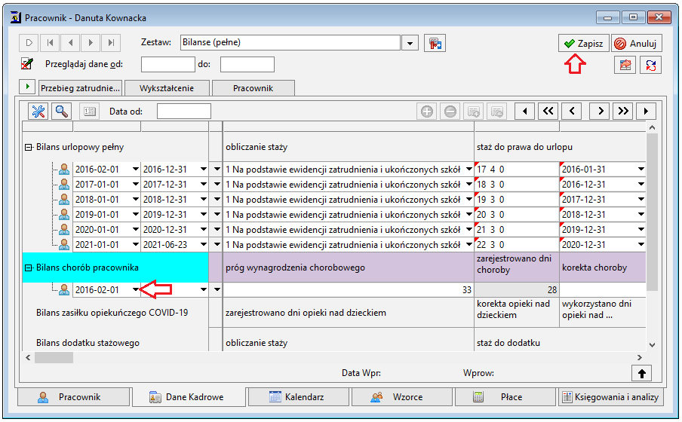
Task: Click the horizontal scrollbar right arrow
Action: click(640, 358)
